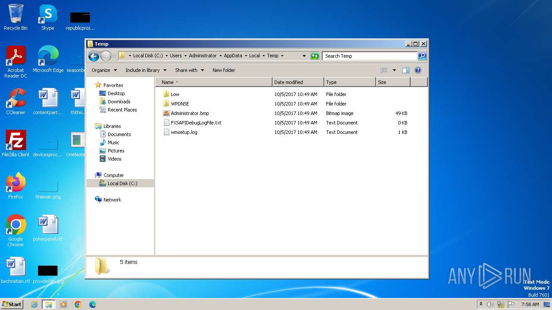Open the Help question mark icon
Image resolution: width=552 pixels, height=310 pixels.
[x=417, y=70]
